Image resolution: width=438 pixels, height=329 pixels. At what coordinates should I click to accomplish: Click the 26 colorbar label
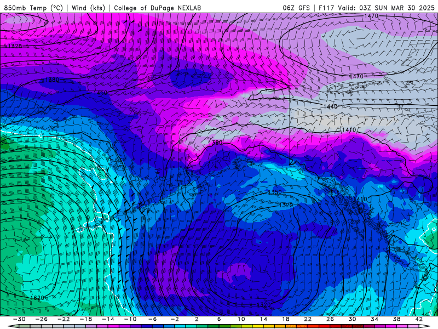point(330,319)
